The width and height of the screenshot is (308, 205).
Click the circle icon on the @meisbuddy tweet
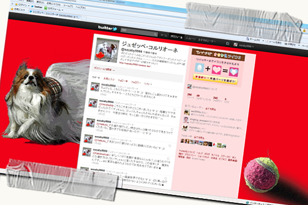click(x=174, y=110)
